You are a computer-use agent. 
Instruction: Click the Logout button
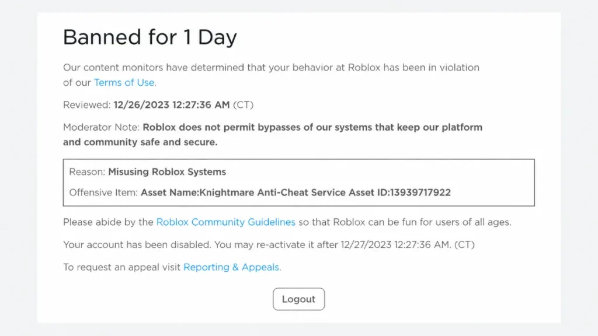[x=298, y=299]
